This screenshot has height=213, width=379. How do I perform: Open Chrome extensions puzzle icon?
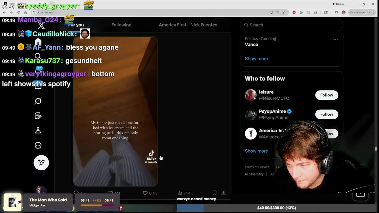point(315,12)
